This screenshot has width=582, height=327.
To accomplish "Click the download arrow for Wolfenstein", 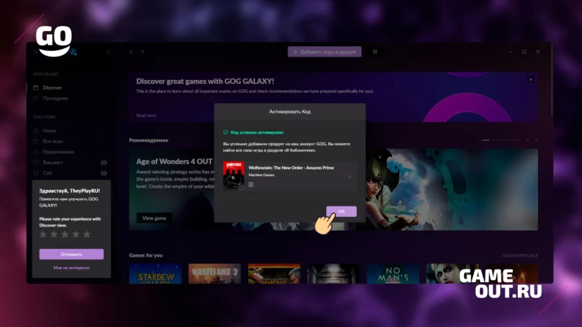I will click(x=350, y=176).
